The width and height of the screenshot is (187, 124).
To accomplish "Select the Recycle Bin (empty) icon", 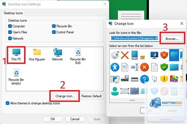I will coord(16,77).
